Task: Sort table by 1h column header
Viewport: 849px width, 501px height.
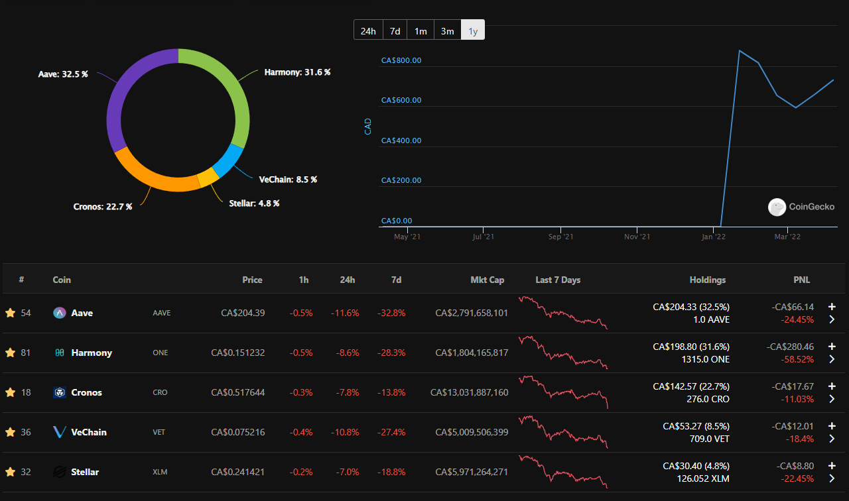Action: coord(304,280)
